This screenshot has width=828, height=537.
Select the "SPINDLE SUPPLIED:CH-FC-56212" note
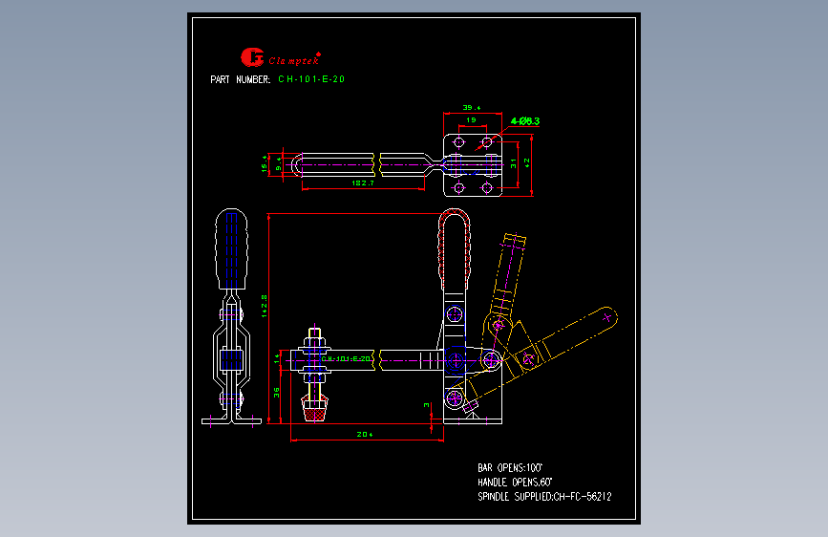(x=544, y=497)
